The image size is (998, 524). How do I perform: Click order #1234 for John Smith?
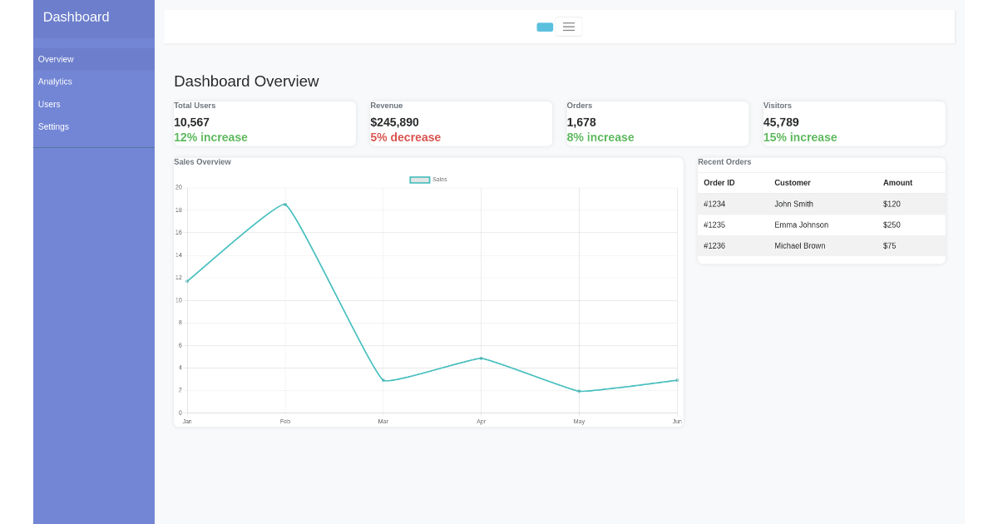(x=821, y=204)
